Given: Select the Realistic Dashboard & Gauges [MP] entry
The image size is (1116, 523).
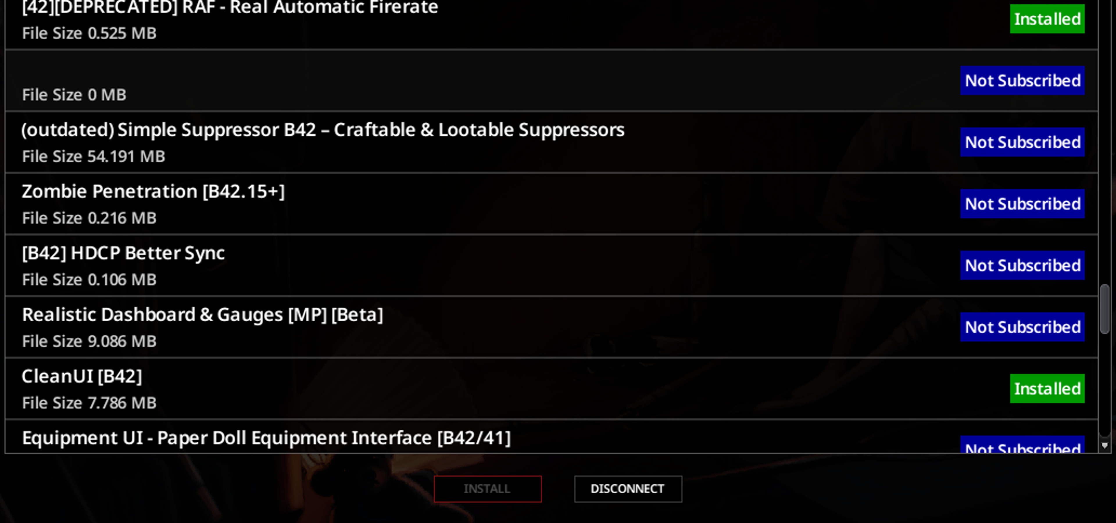Looking at the screenshot, I should point(551,327).
